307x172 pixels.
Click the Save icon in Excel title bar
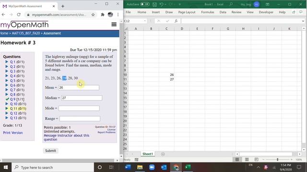154,4
